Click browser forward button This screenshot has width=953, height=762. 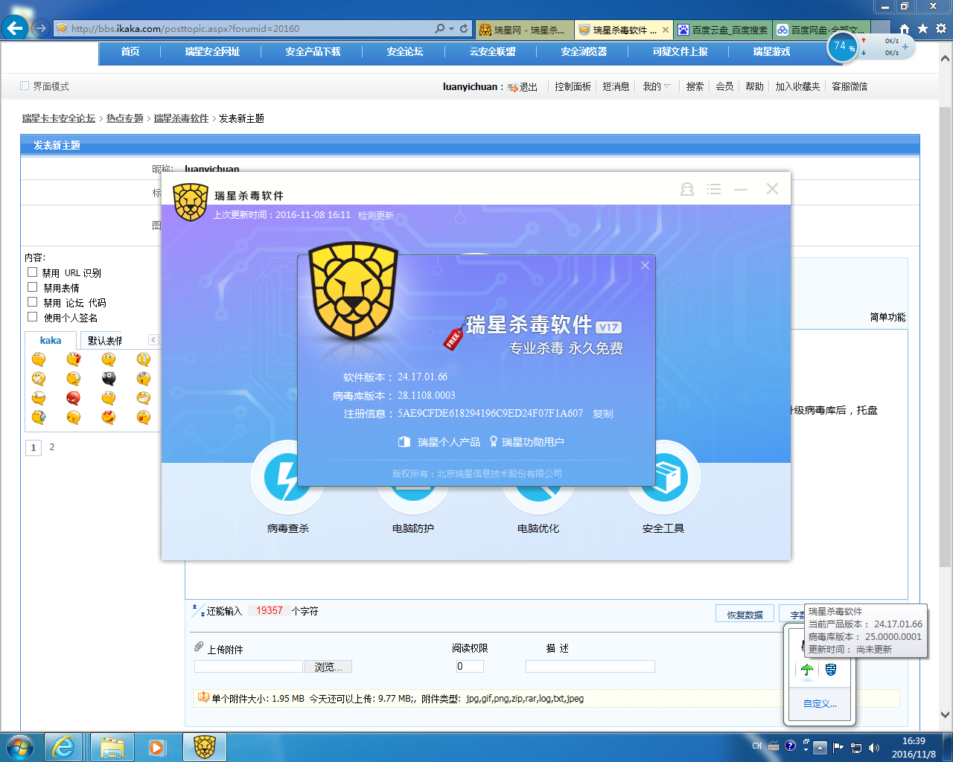pyautogui.click(x=41, y=28)
